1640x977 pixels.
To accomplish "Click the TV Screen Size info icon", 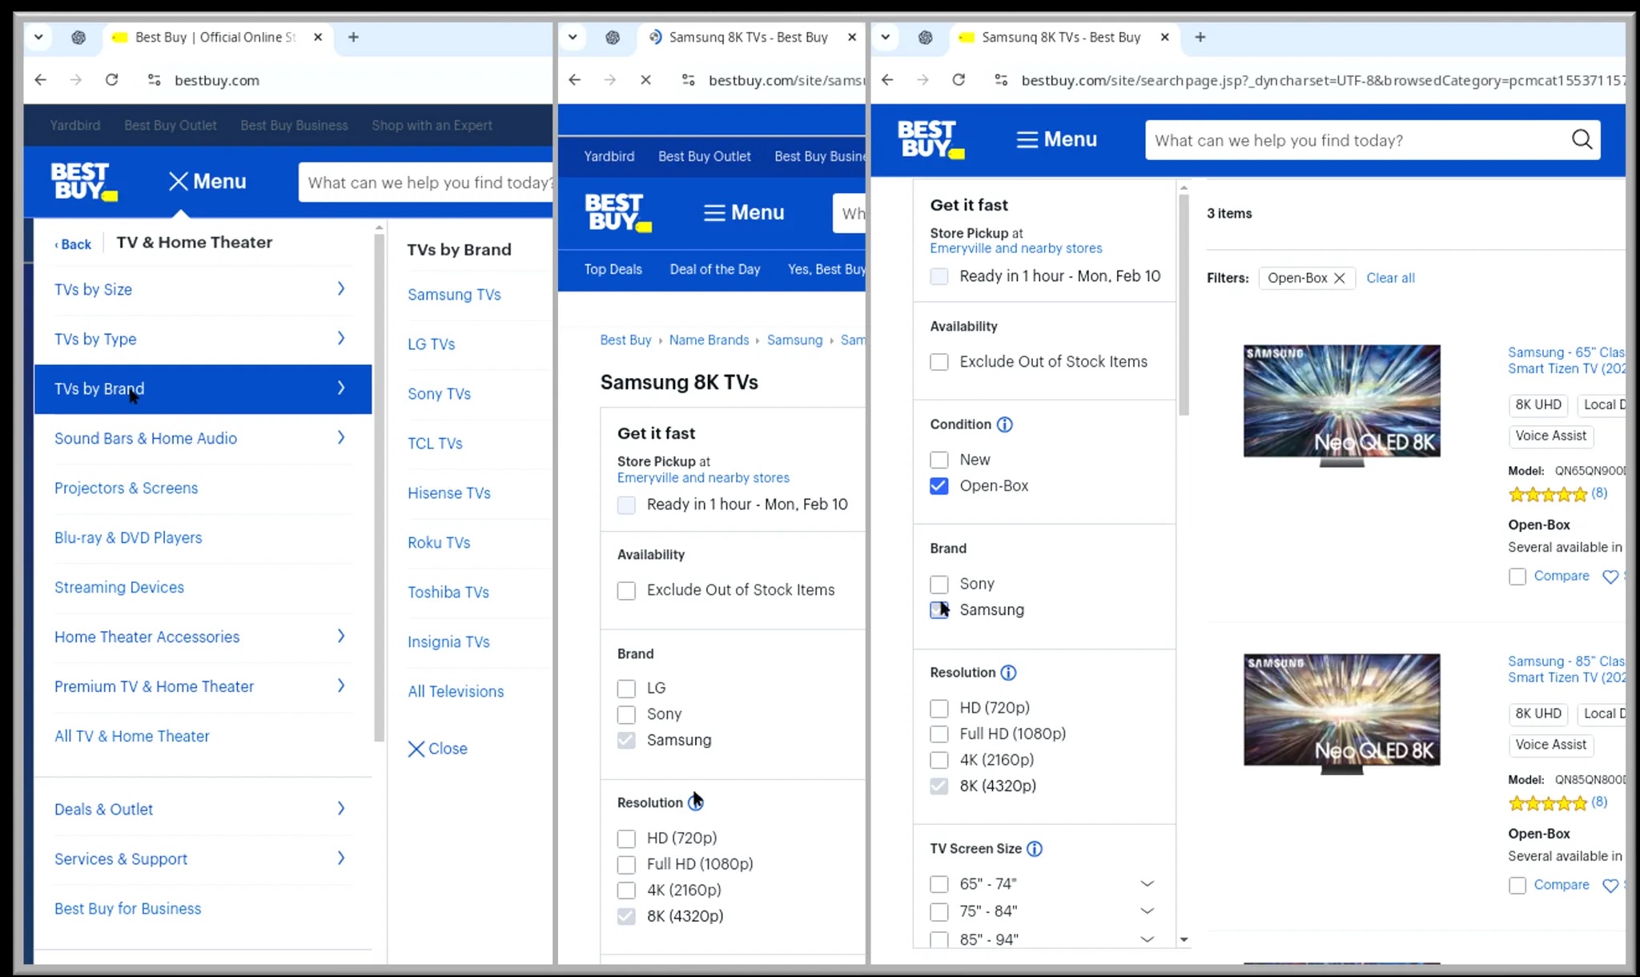I will [x=1034, y=849].
